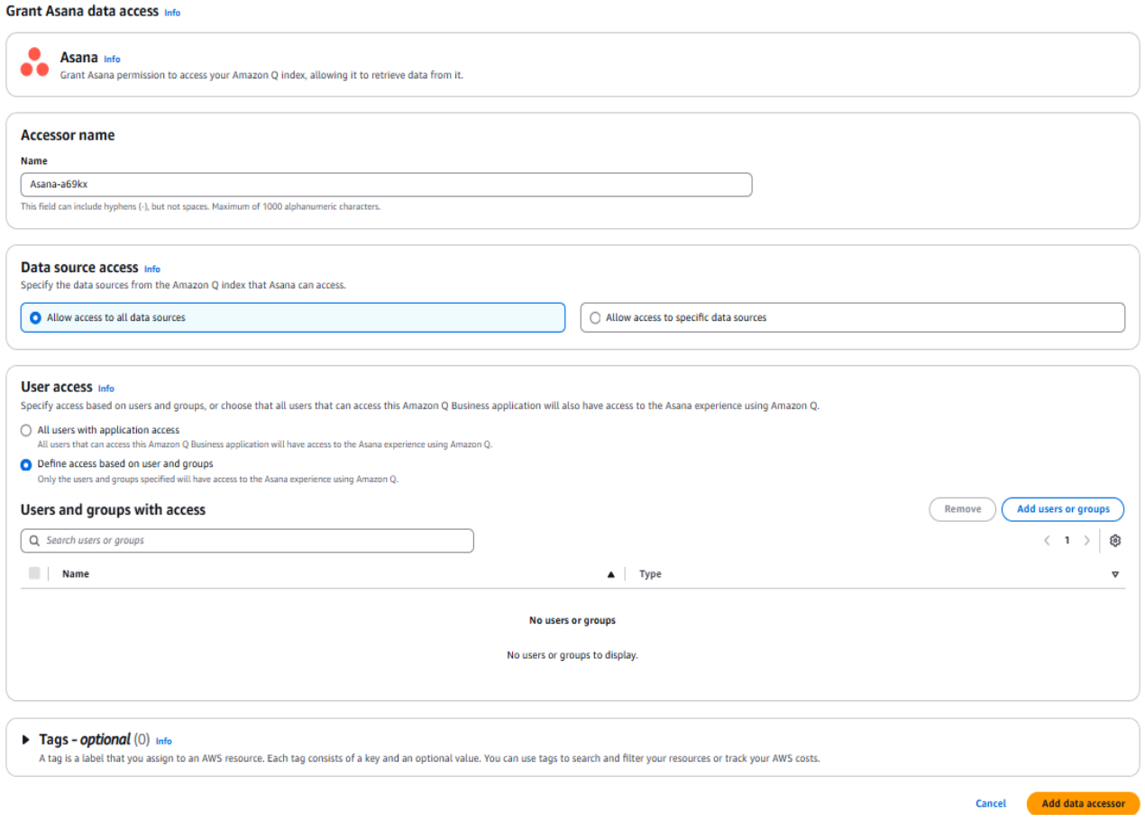Click the previous page chevron
This screenshot has width=1145, height=822.
point(1047,540)
